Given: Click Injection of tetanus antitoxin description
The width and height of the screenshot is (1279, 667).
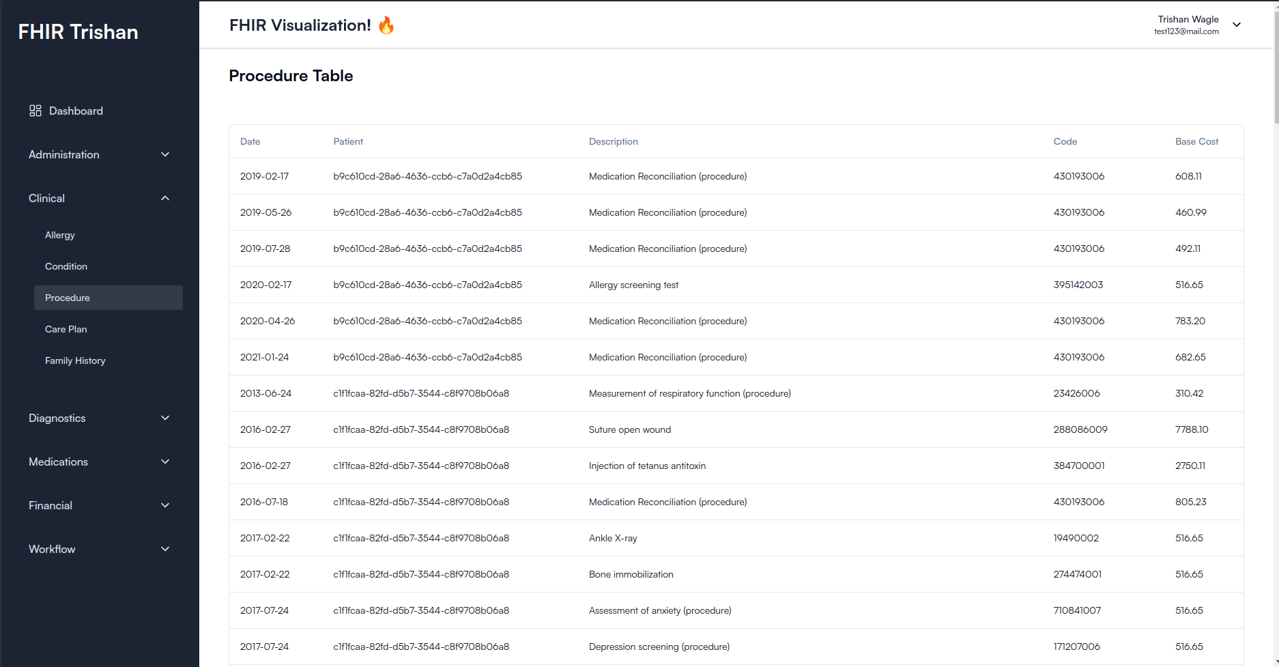Looking at the screenshot, I should tap(647, 466).
